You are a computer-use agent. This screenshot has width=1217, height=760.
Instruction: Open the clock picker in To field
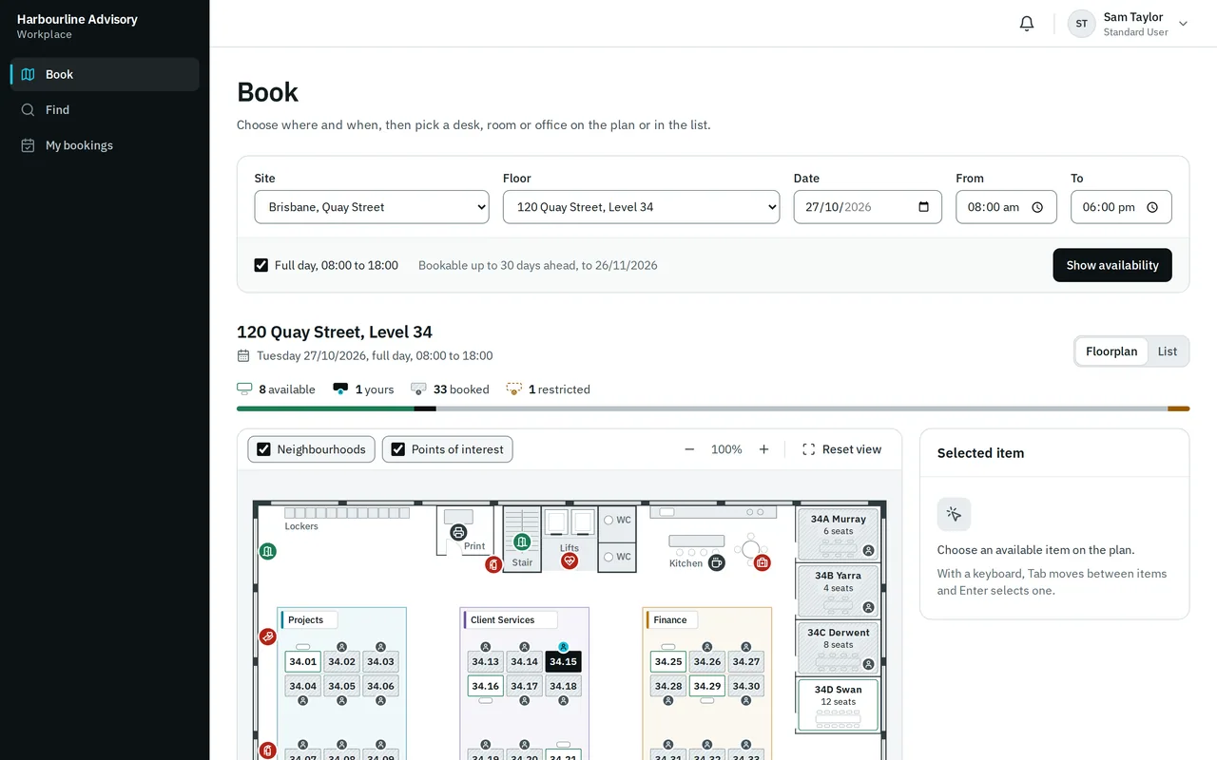pos(1152,207)
